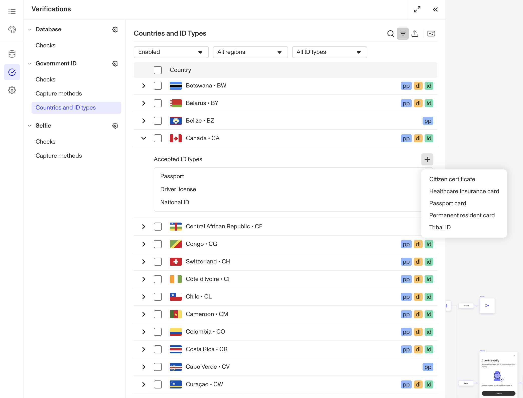This screenshot has height=398, width=523.
Task: Tick the Switzerland checkbox
Action: pos(158,262)
